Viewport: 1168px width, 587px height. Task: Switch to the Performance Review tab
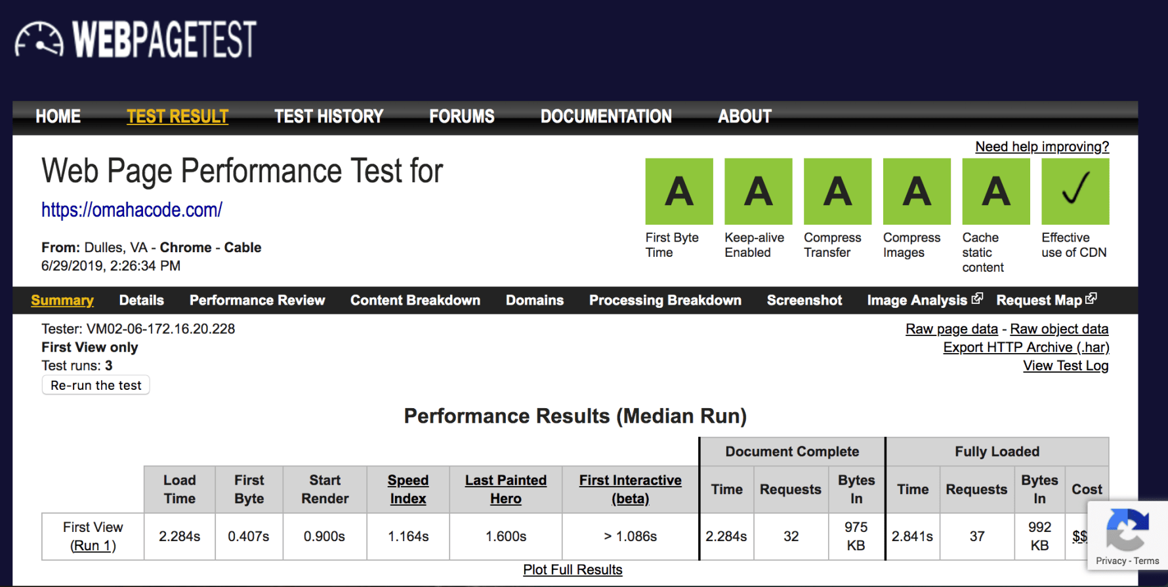point(257,300)
